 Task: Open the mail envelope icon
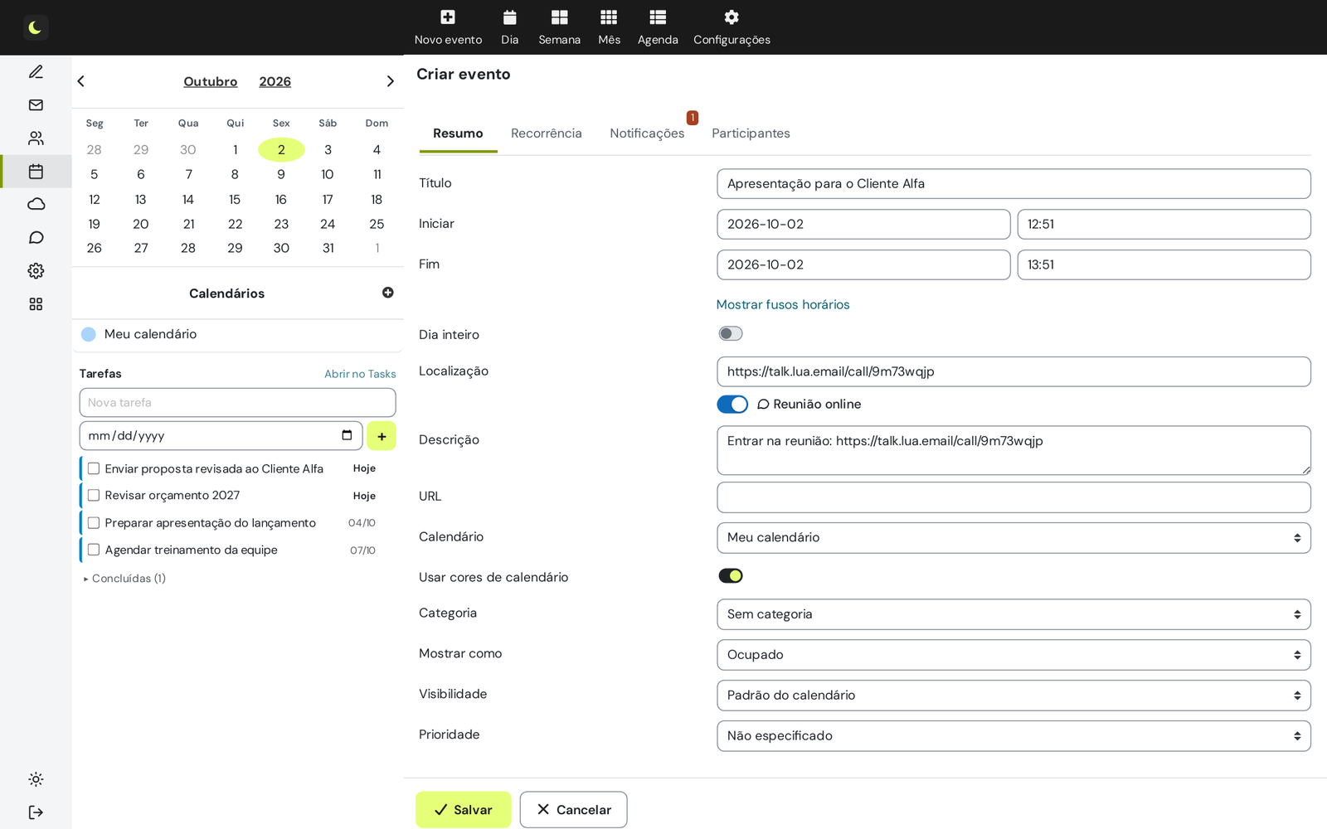[36, 105]
